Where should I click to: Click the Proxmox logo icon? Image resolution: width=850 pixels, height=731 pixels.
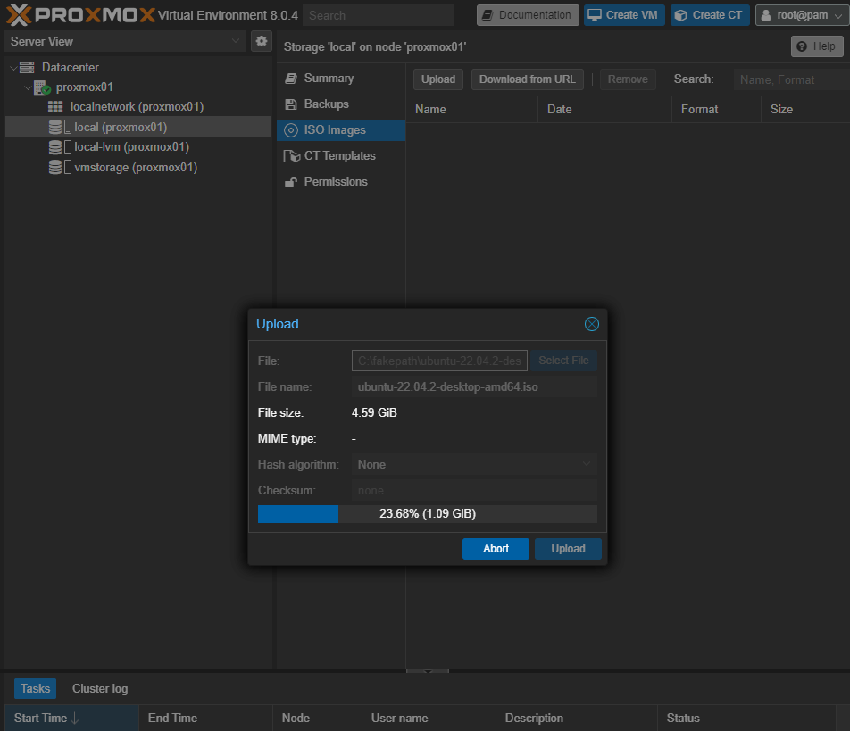[x=21, y=15]
